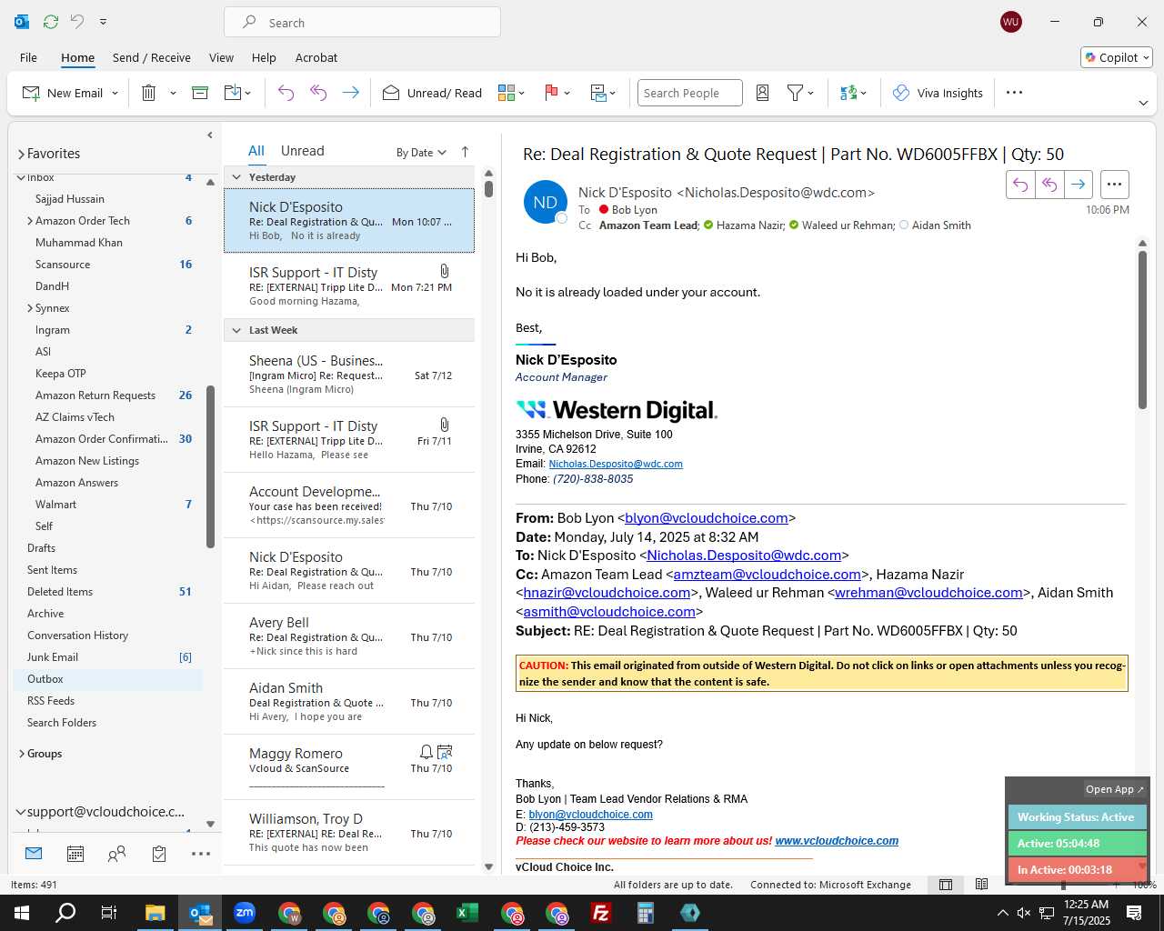Open ISR Support email from Mon 7:21 PM
The height and width of the screenshot is (931, 1164).
tap(349, 285)
